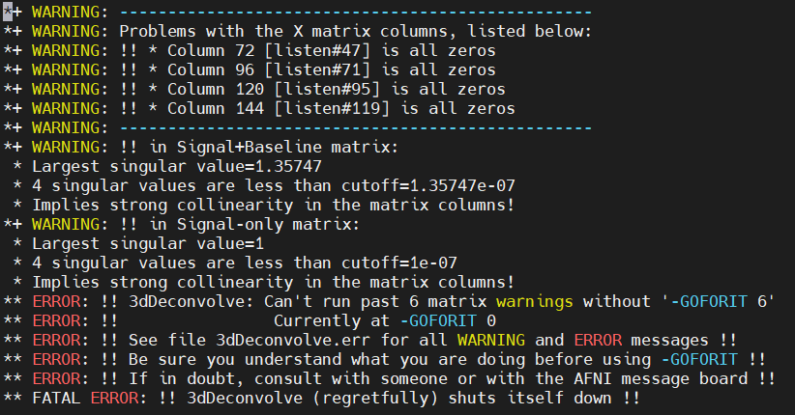Click 'Problems with the X matrix columns' line
This screenshot has width=795, height=415.
pyautogui.click(x=355, y=32)
